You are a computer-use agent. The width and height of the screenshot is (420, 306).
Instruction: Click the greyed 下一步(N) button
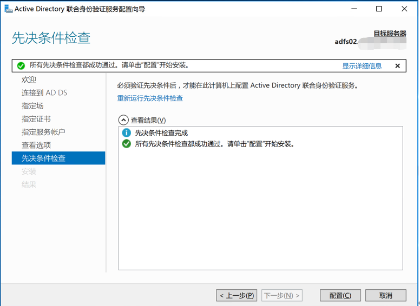282,295
